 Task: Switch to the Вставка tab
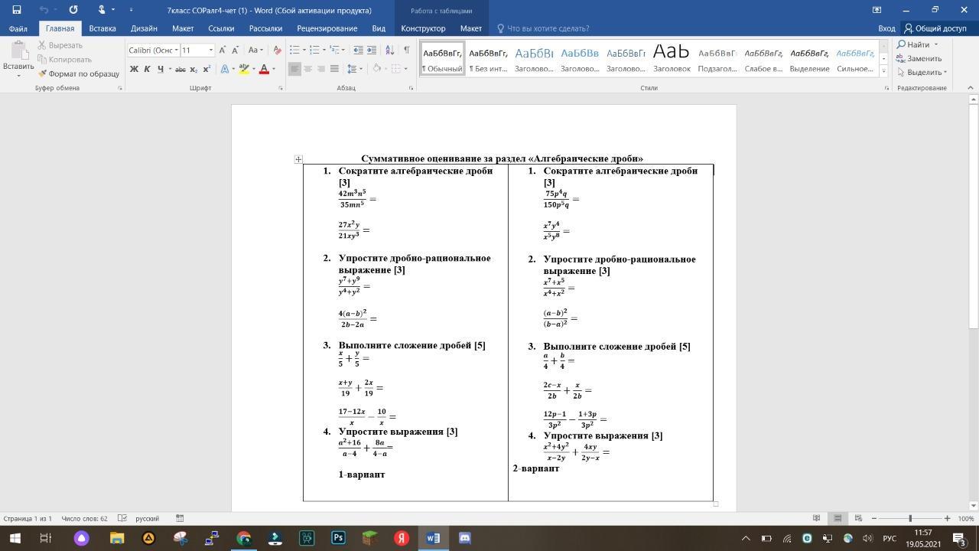click(102, 28)
